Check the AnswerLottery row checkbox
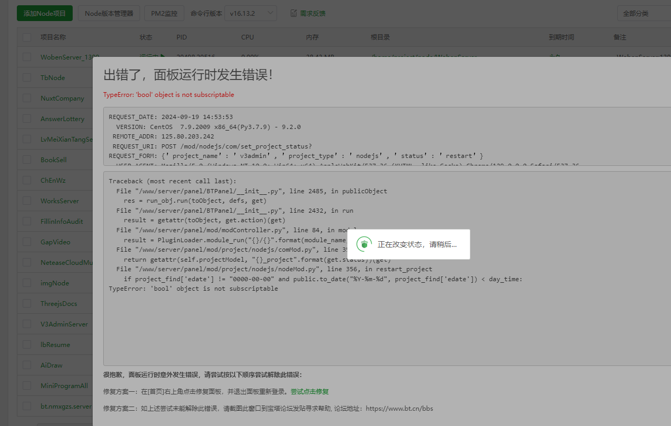The width and height of the screenshot is (671, 426). 27,118
